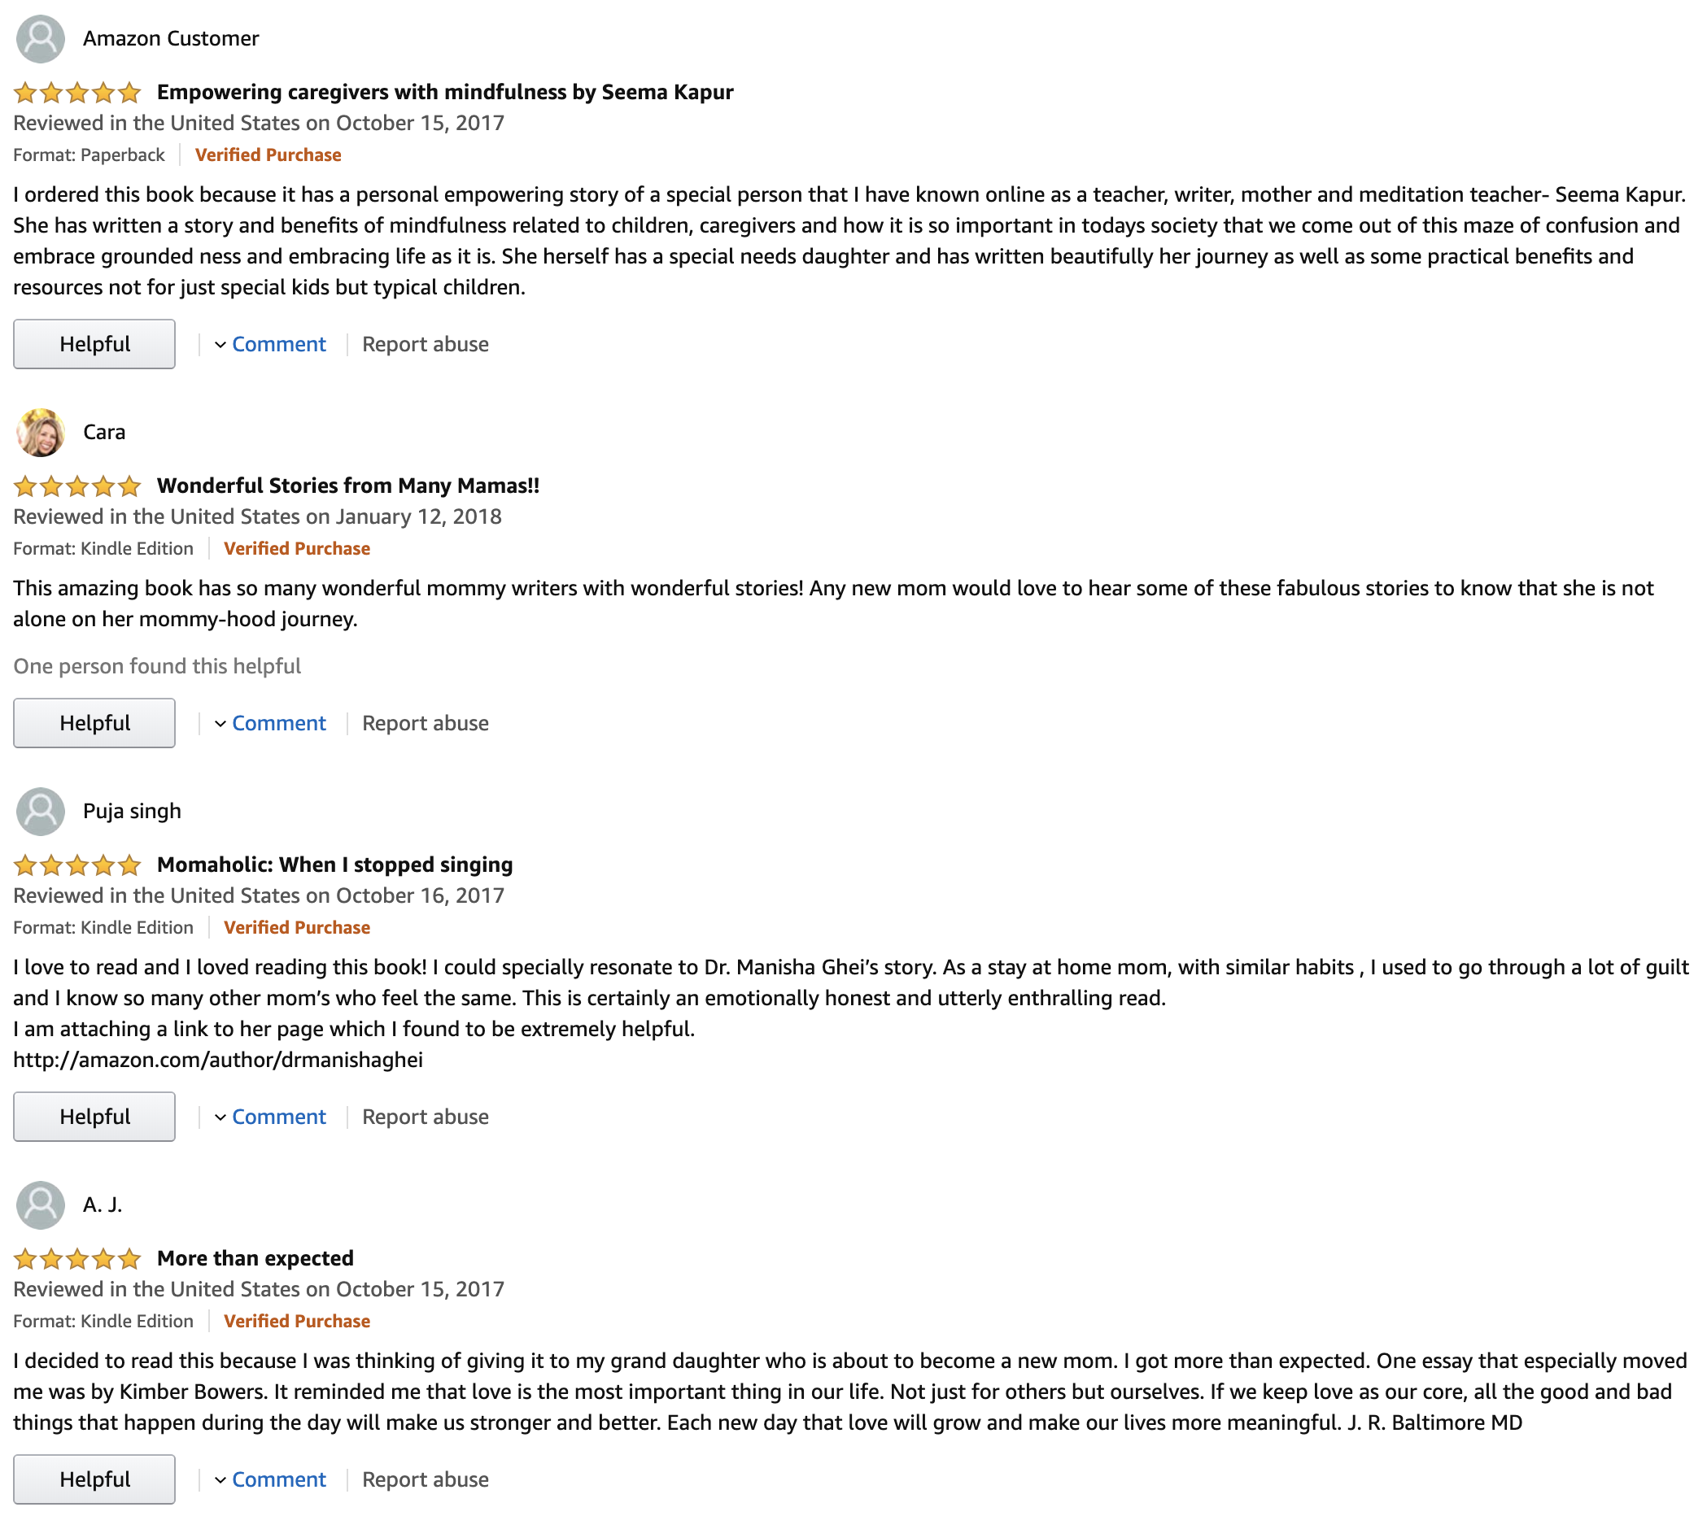Click five-star rating on Seema Kapur review
Image resolution: width=1707 pixels, height=1516 pixels.
click(76, 92)
